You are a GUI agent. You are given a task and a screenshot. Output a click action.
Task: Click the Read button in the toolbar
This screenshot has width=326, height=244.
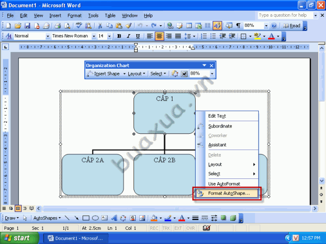point(291,26)
